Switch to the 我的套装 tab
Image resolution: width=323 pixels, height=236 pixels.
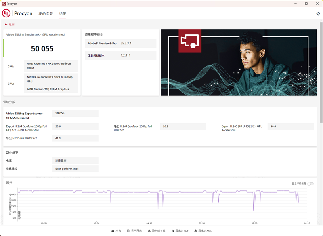(x=46, y=13)
